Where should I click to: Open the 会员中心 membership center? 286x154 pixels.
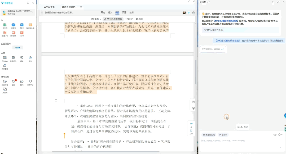[30, 81]
